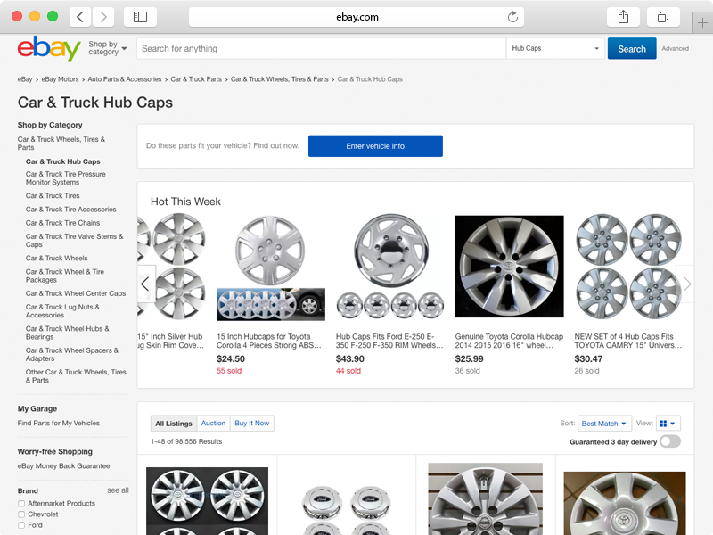
Task: Open Genuine Toyota Corolla Hubcap image
Action: click(509, 267)
